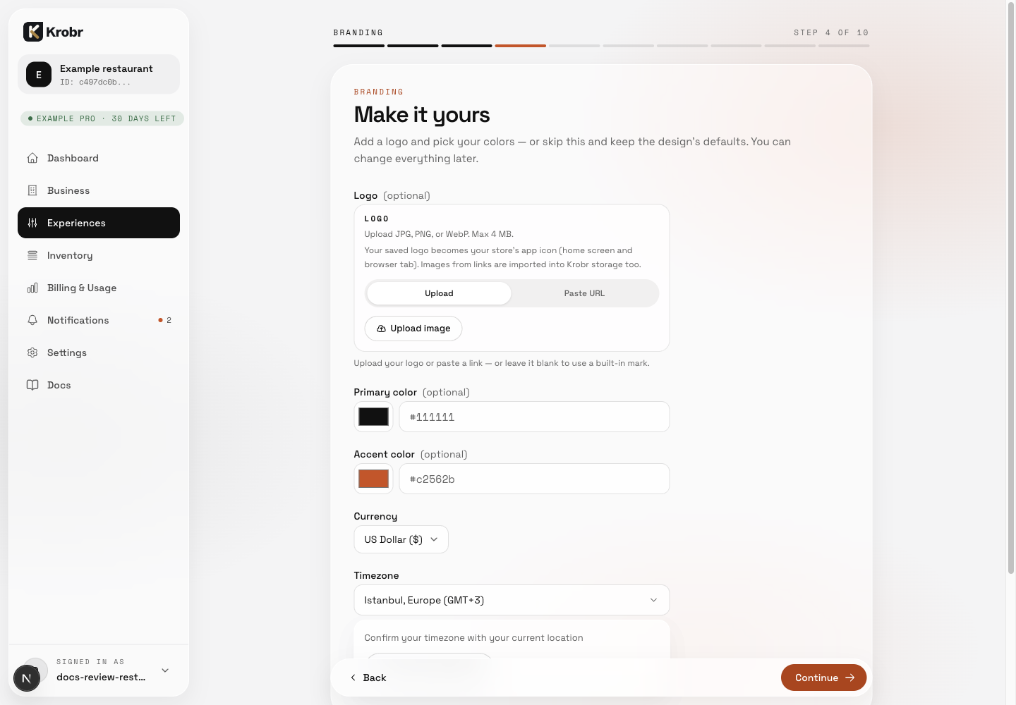Viewport: 1016px width, 705px height.
Task: Click the Back chevron icon
Action: click(x=353, y=678)
